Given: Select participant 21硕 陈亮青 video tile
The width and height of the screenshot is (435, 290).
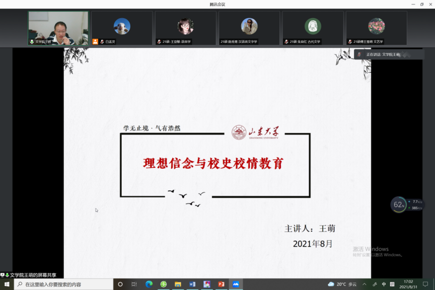Looking at the screenshot, I should 249,28.
